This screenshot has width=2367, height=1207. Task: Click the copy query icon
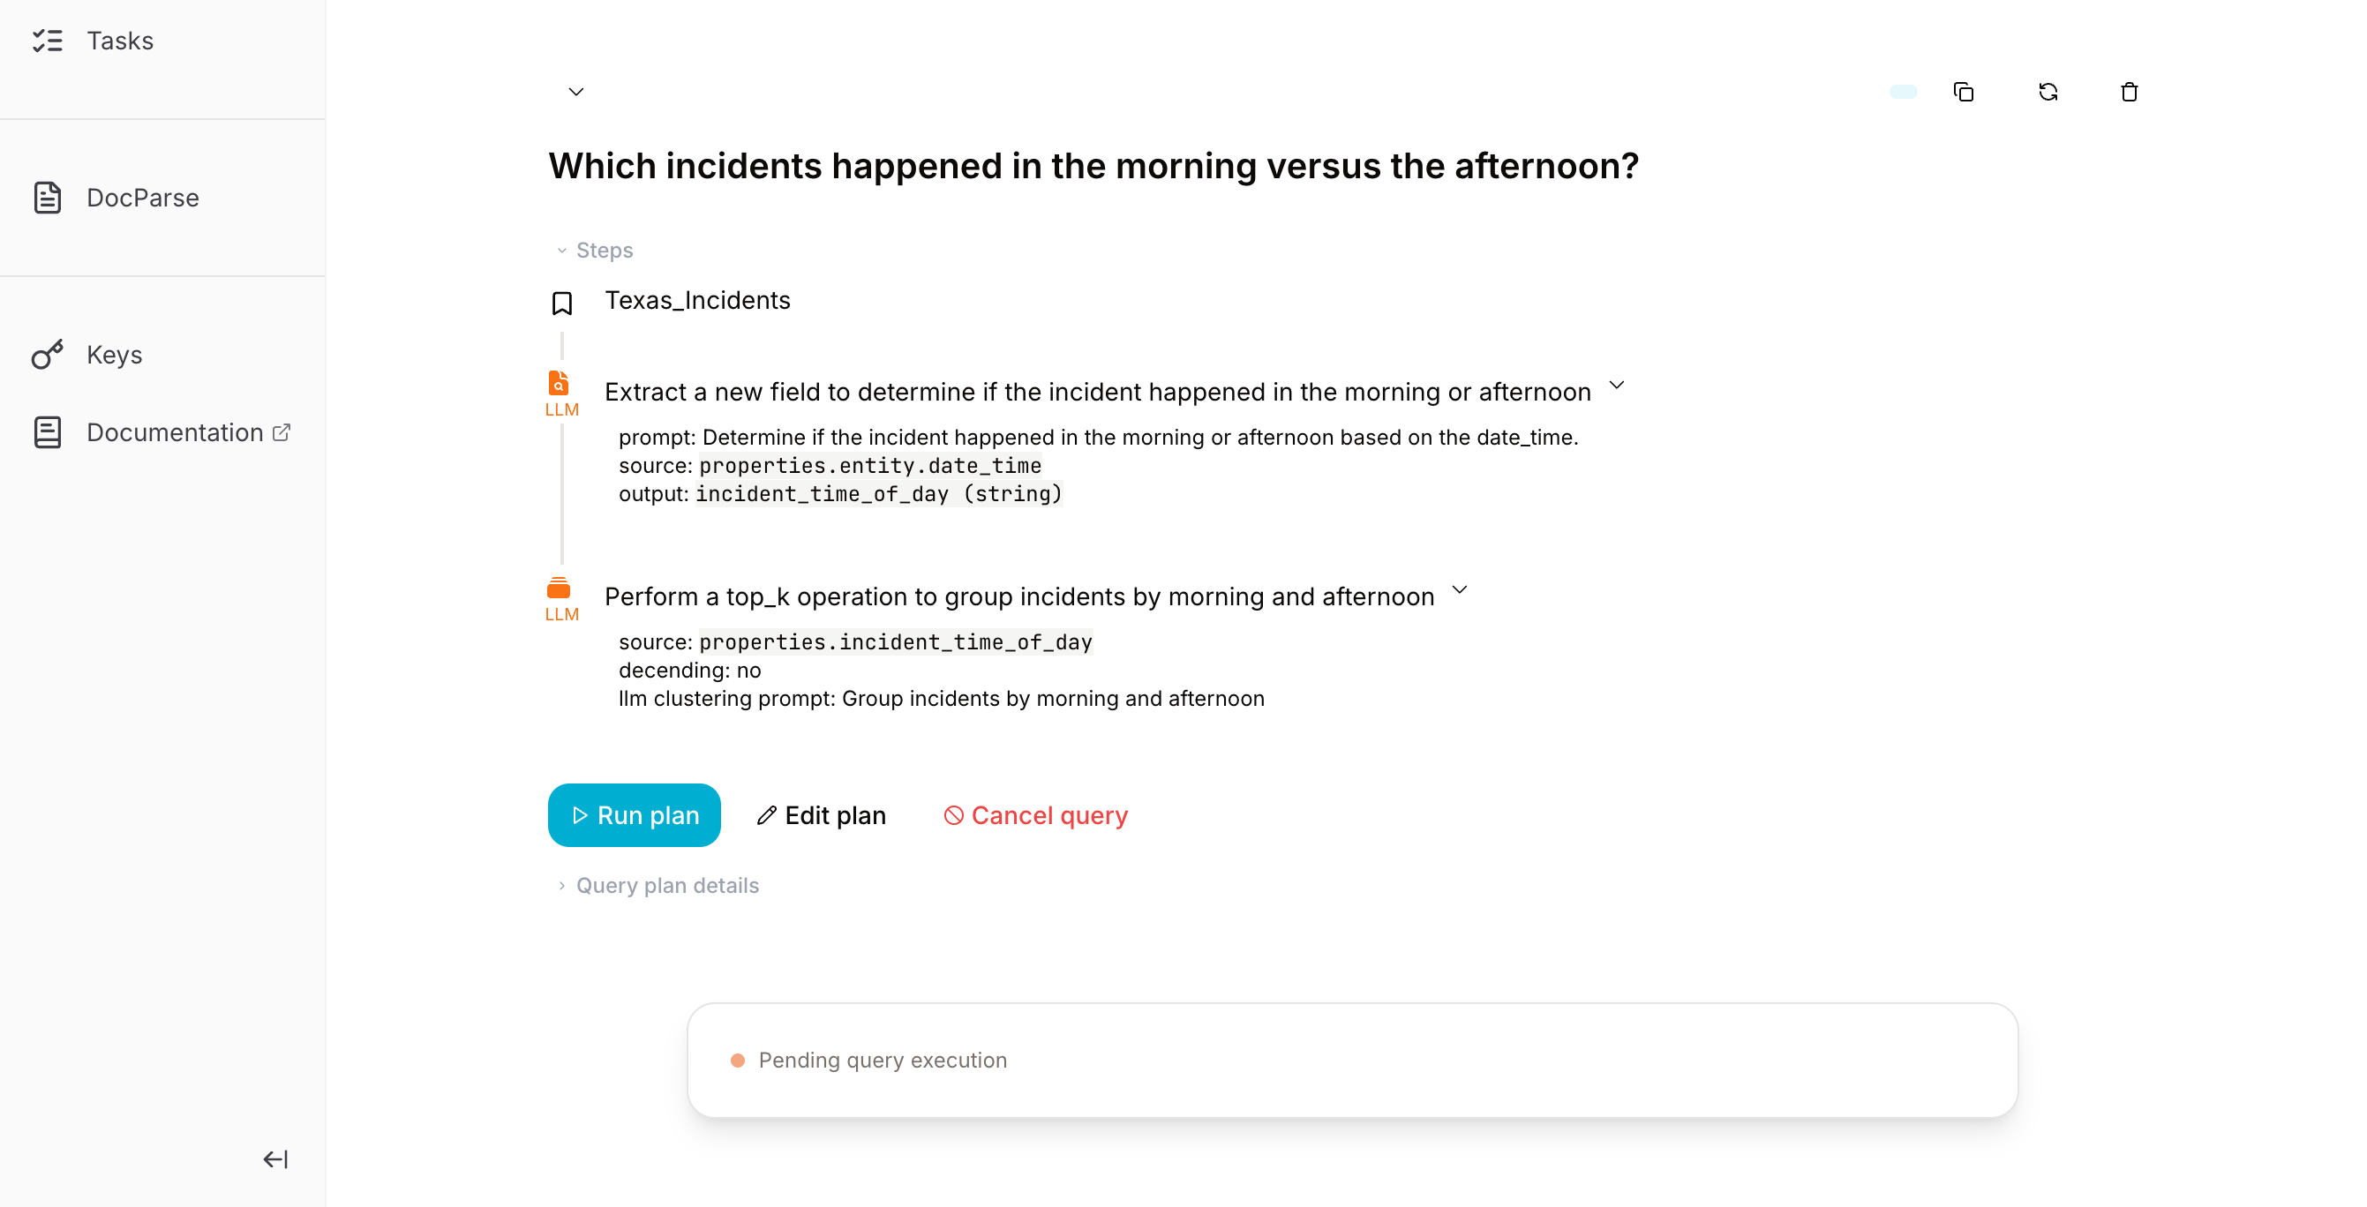pos(1964,92)
